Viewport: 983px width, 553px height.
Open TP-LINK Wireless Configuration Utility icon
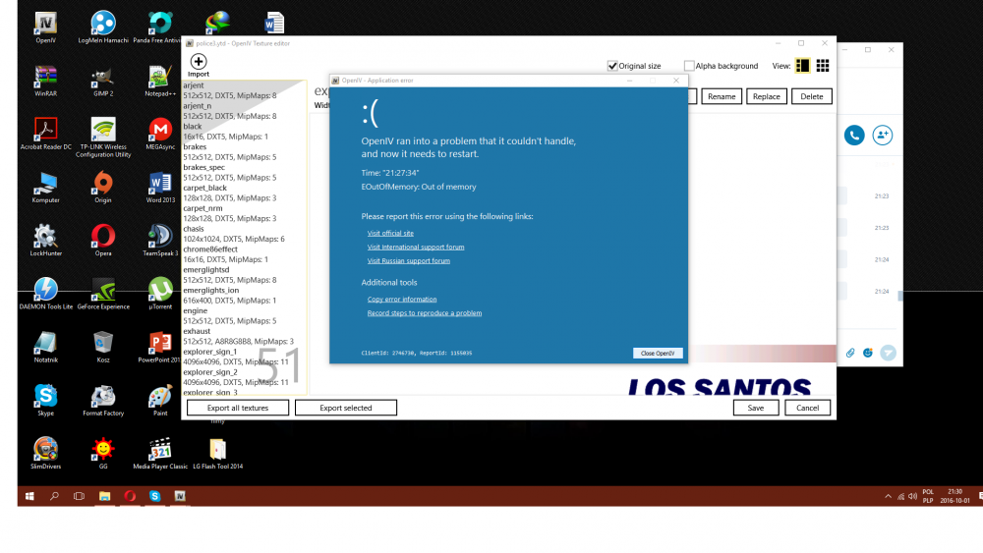click(103, 138)
